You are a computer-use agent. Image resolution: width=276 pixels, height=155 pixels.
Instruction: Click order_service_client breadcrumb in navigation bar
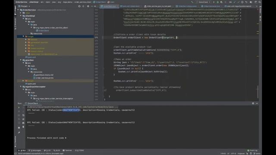tap(83, 2)
